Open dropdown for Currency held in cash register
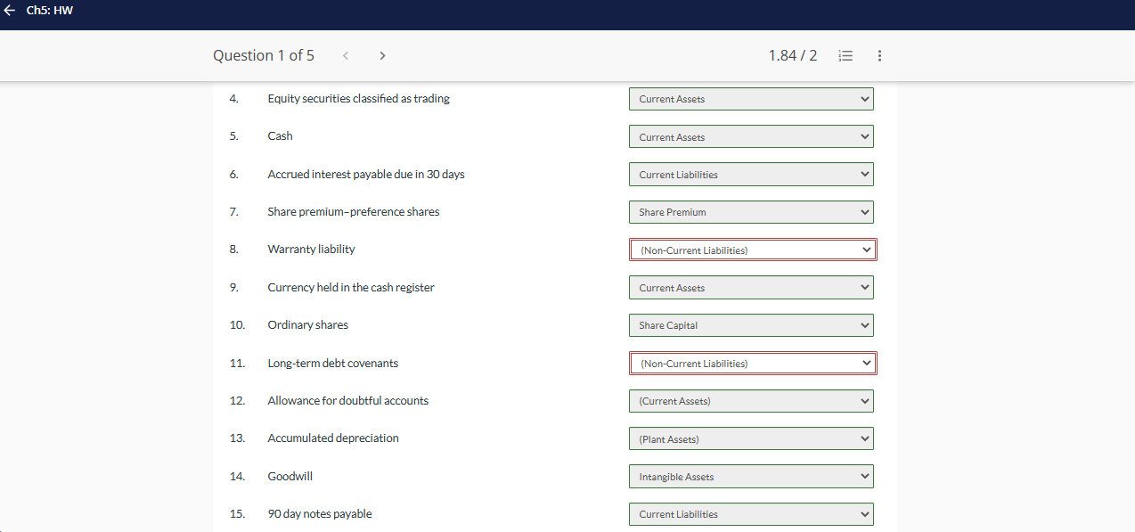 751,288
